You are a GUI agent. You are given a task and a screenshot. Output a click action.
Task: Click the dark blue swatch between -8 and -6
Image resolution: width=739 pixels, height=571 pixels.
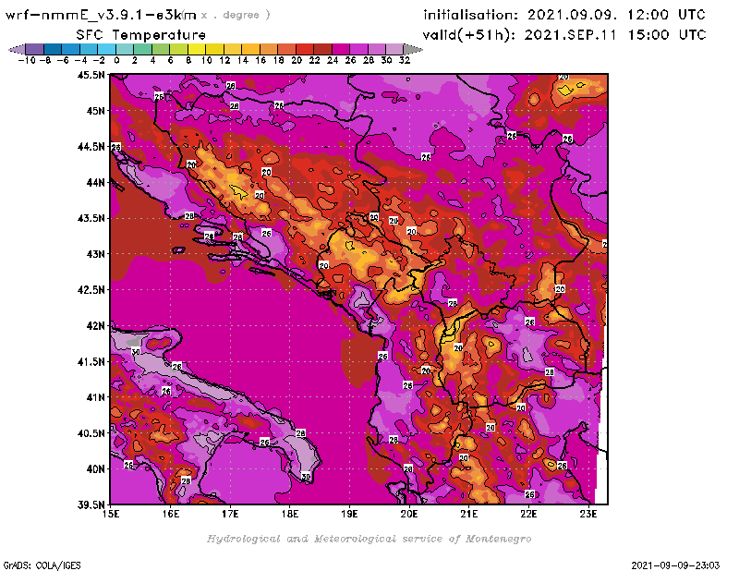click(x=53, y=49)
